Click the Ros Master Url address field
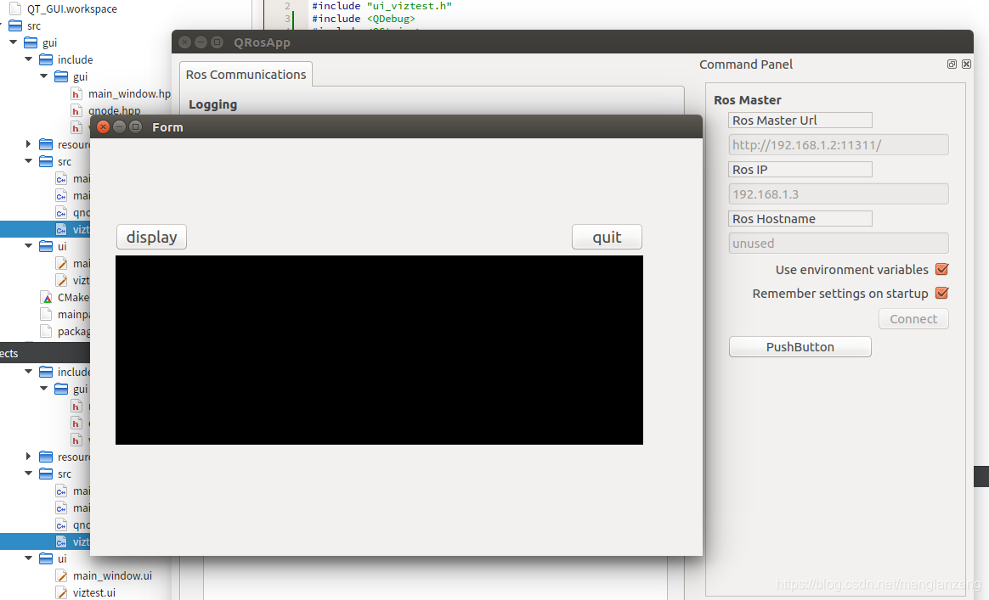989x600 pixels. pyautogui.click(x=839, y=145)
